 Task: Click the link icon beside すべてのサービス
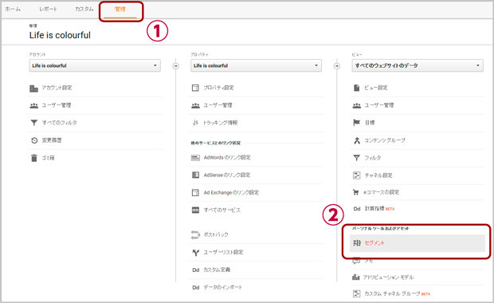tap(195, 210)
